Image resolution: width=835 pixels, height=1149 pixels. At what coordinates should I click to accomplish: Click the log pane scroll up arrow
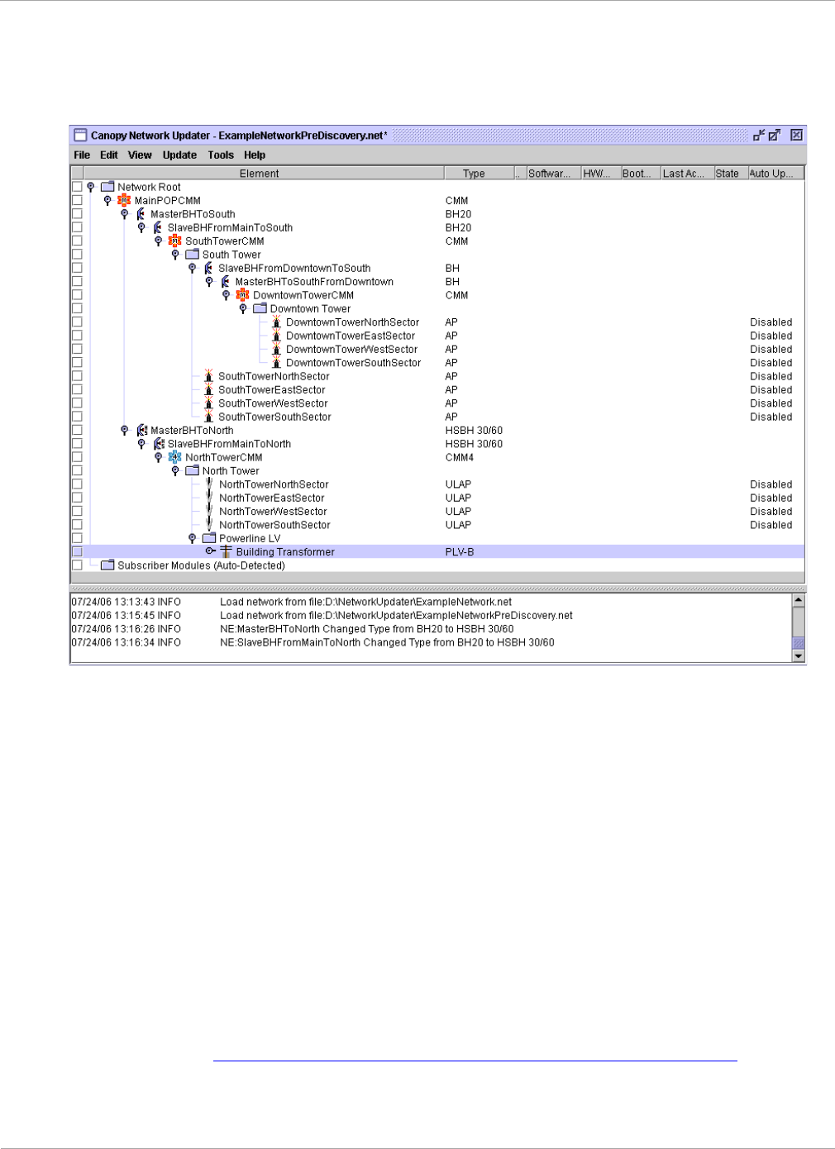click(799, 600)
